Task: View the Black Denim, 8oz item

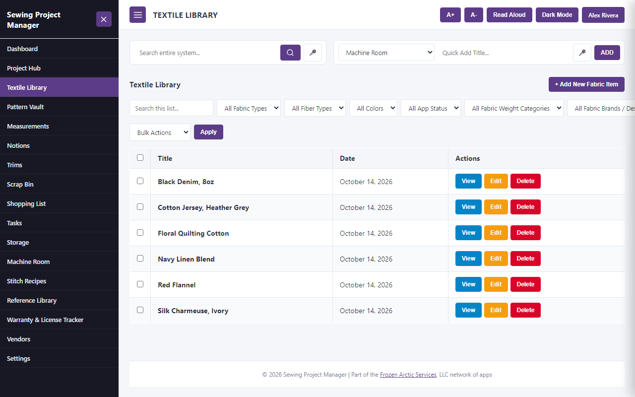Action: (468, 181)
